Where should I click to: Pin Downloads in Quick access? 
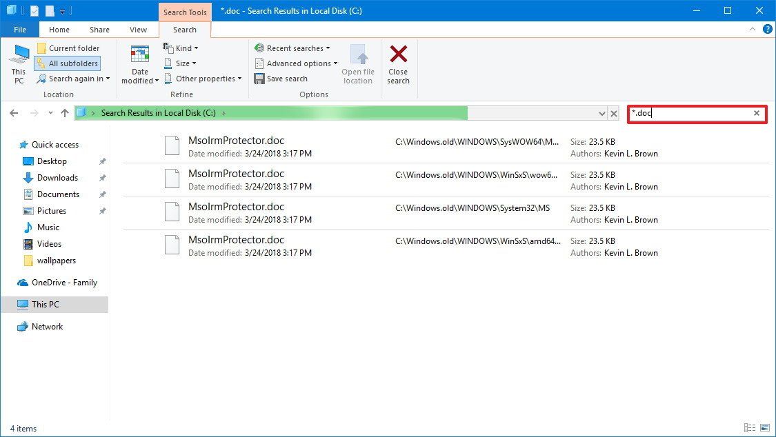point(102,178)
